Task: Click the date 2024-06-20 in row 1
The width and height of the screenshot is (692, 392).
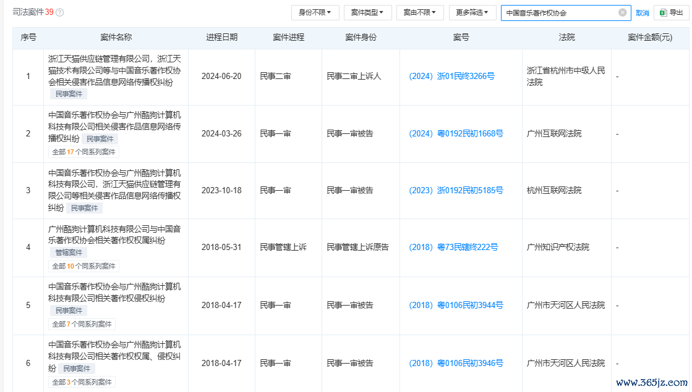Action: [221, 76]
